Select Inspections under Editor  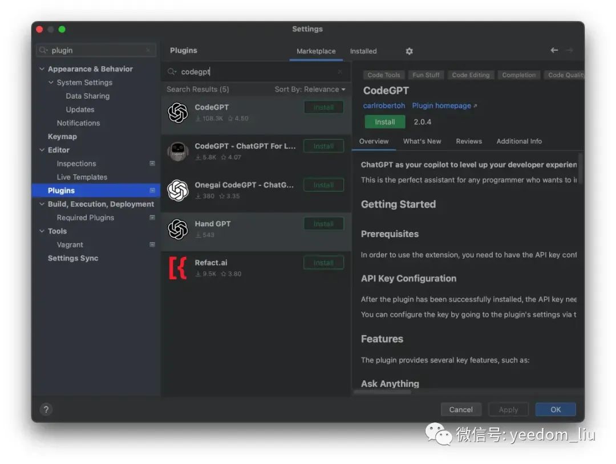tap(76, 163)
